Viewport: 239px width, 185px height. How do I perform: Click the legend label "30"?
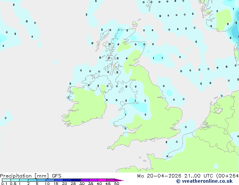(x=82, y=183)
